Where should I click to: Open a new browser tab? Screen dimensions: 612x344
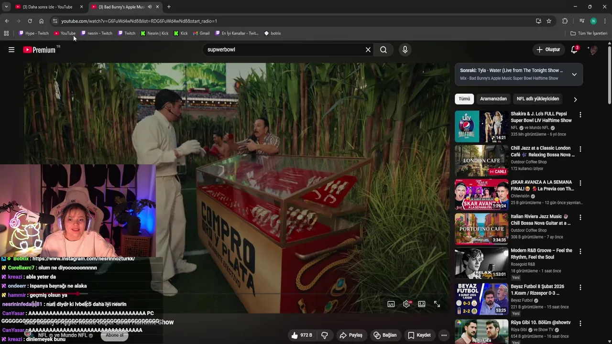click(x=169, y=7)
